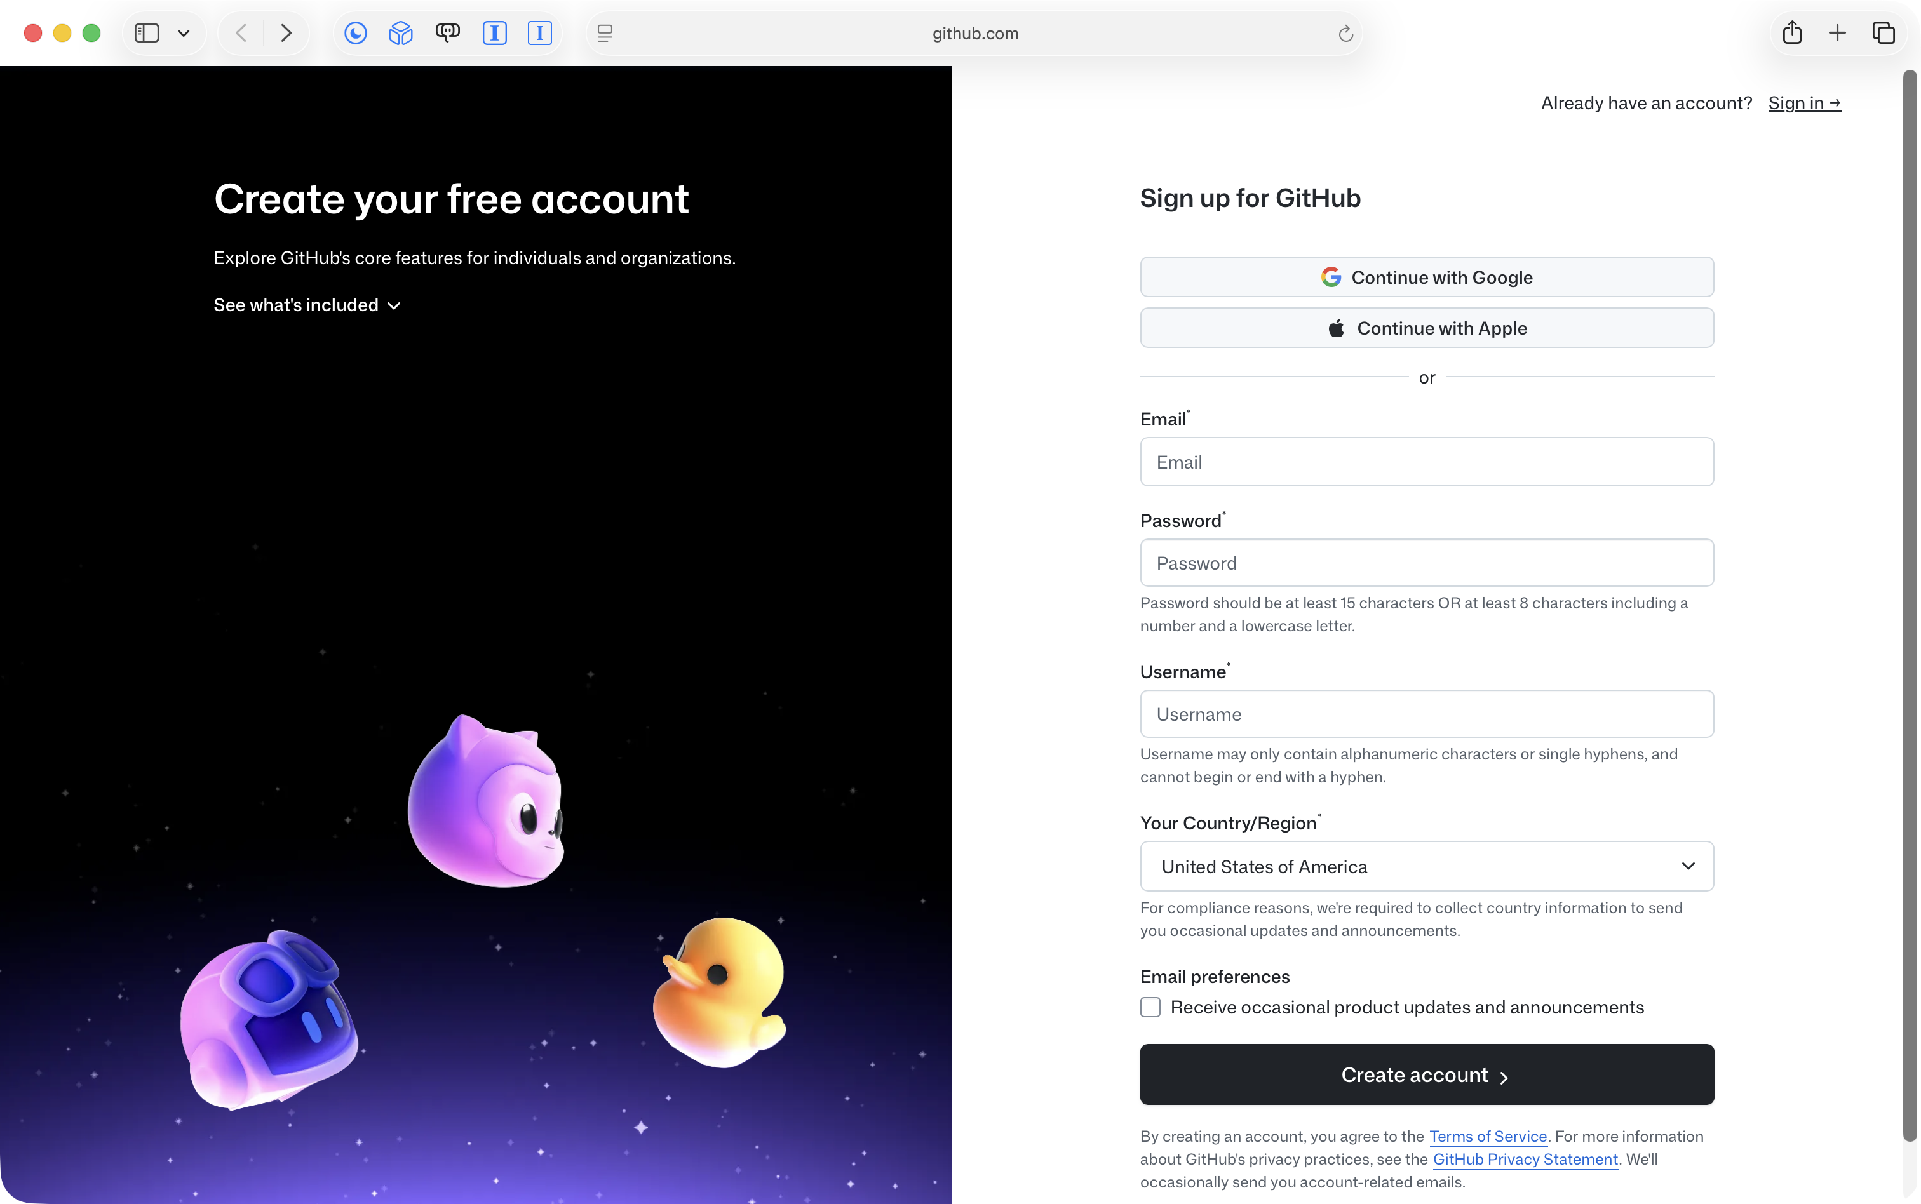Click the blue cube extension icon
Image resolution: width=1921 pixels, height=1204 pixels.
pos(401,34)
